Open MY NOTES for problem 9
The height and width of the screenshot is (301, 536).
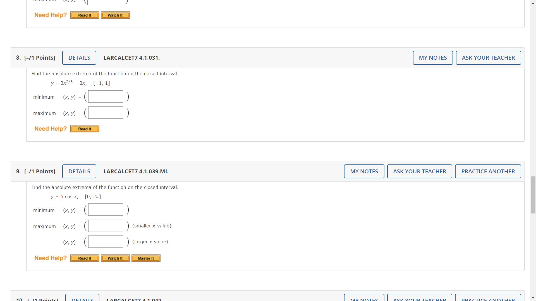point(364,171)
